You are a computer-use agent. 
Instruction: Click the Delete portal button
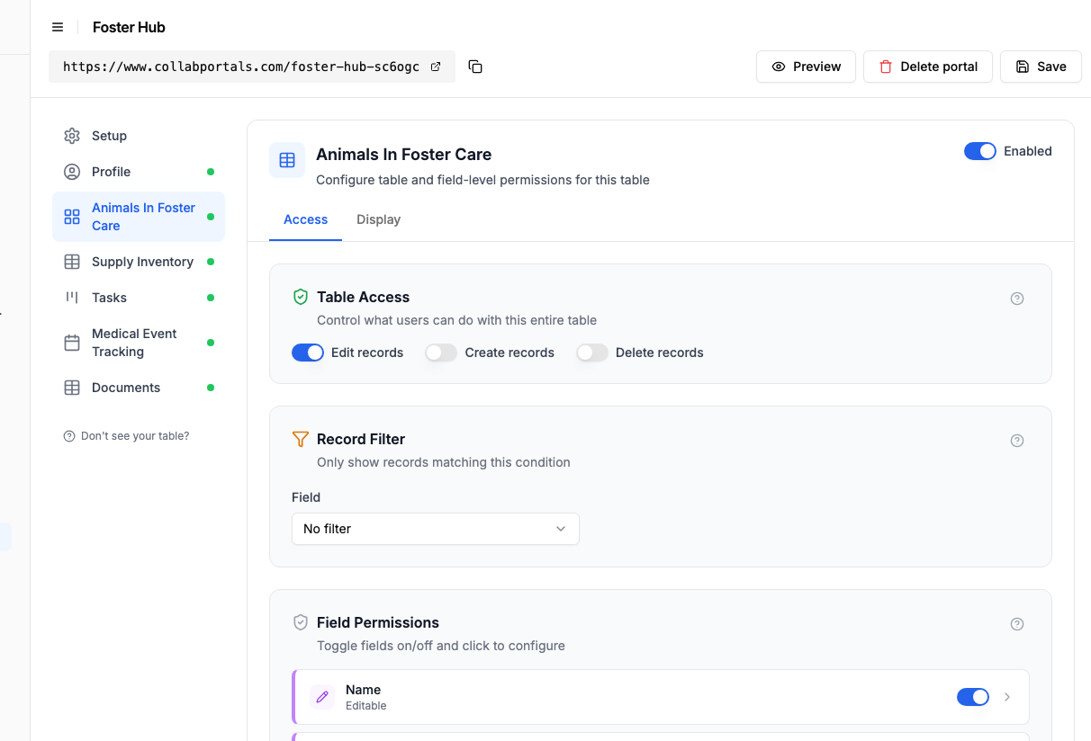[x=928, y=67]
